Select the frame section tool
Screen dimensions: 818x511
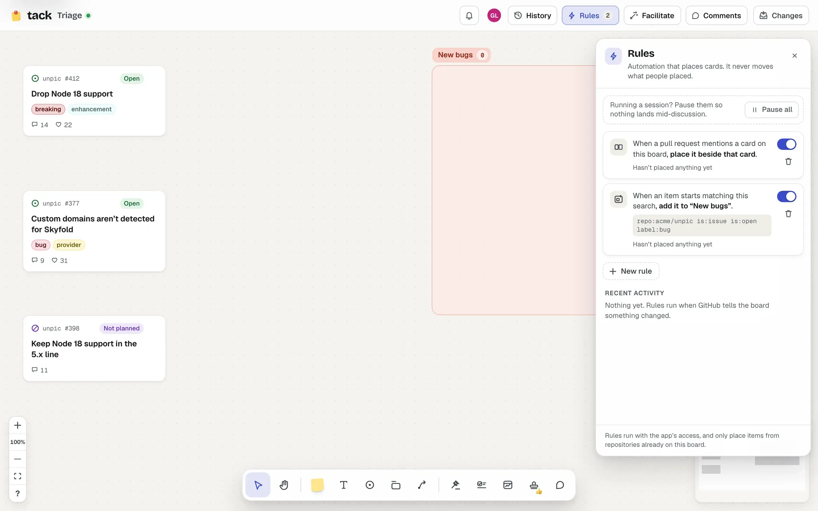(396, 485)
